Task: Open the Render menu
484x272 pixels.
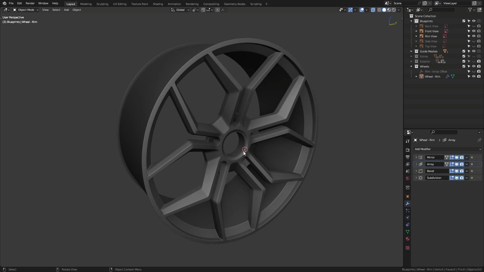Action: pos(30,3)
